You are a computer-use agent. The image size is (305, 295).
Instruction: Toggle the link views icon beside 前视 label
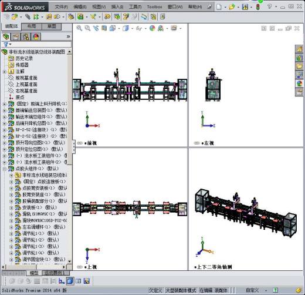(x=79, y=143)
